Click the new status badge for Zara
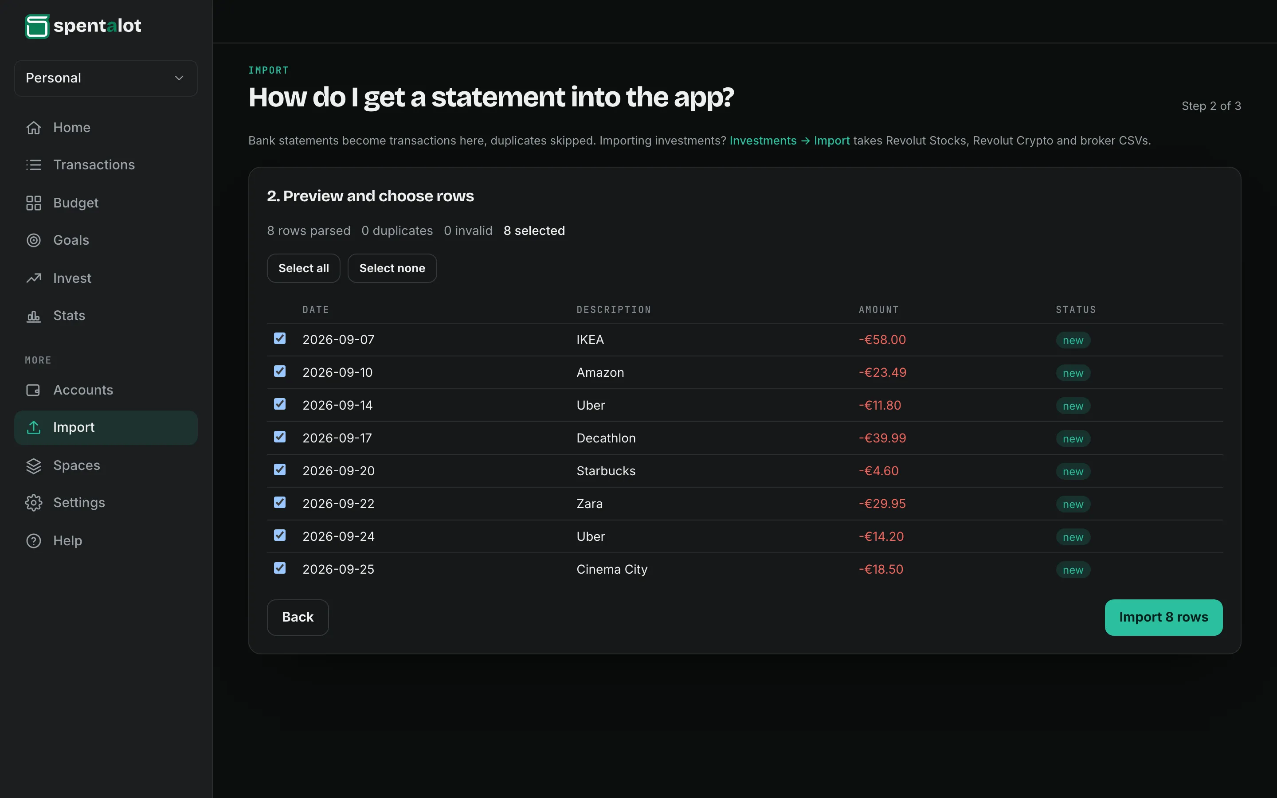Image resolution: width=1277 pixels, height=798 pixels. coord(1073,505)
